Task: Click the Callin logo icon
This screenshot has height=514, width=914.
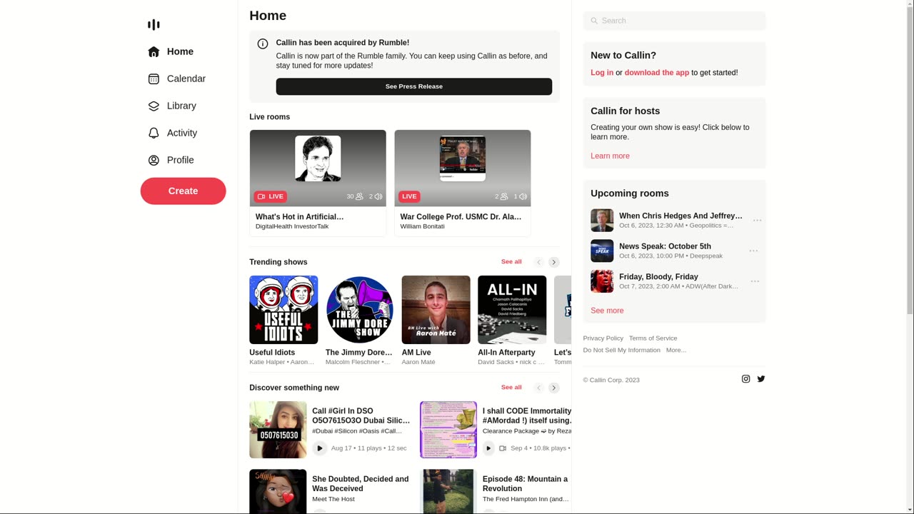Action: (154, 25)
